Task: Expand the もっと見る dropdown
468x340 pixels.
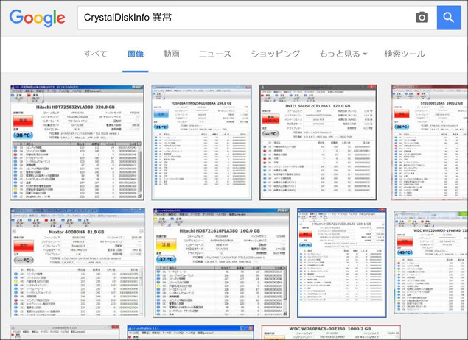Action: [x=343, y=54]
